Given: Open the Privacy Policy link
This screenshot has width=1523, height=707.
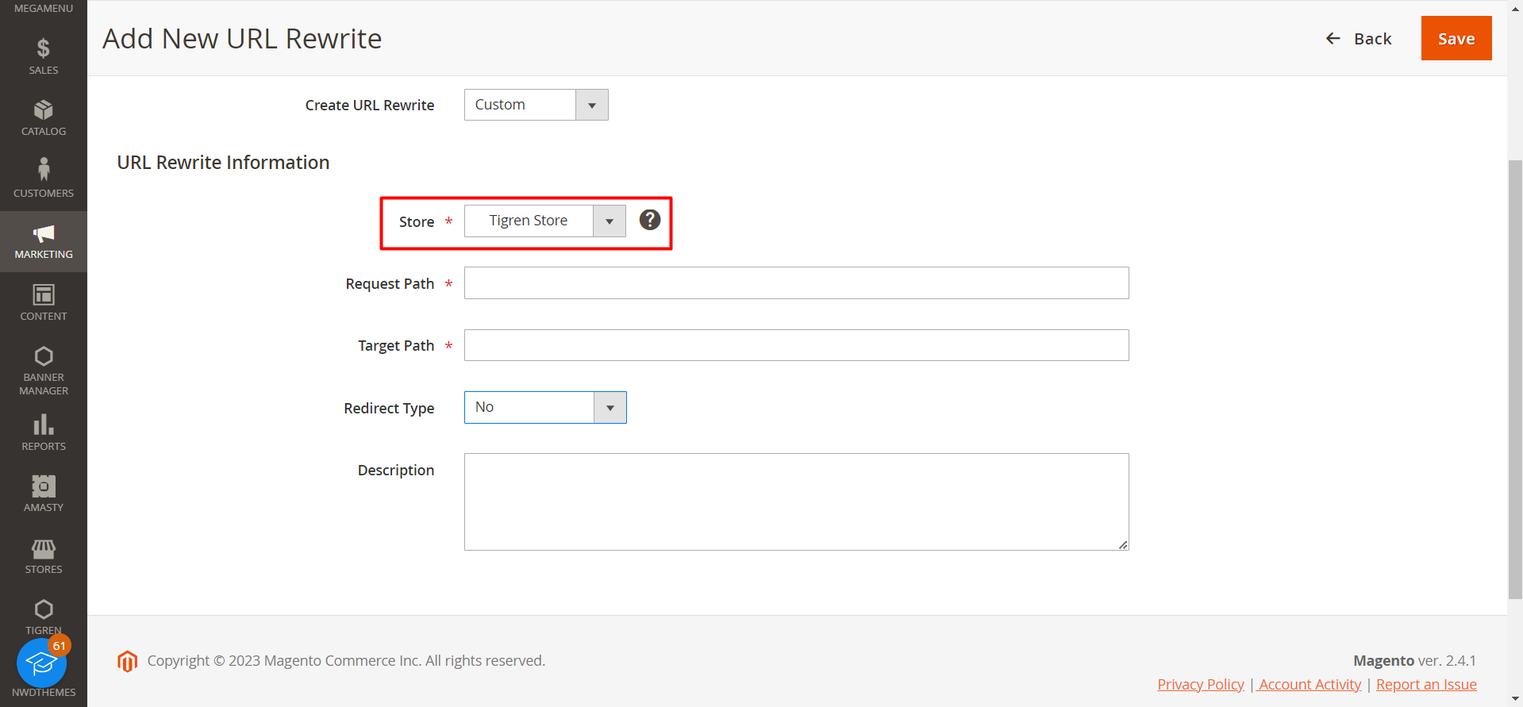Looking at the screenshot, I should click(1200, 684).
